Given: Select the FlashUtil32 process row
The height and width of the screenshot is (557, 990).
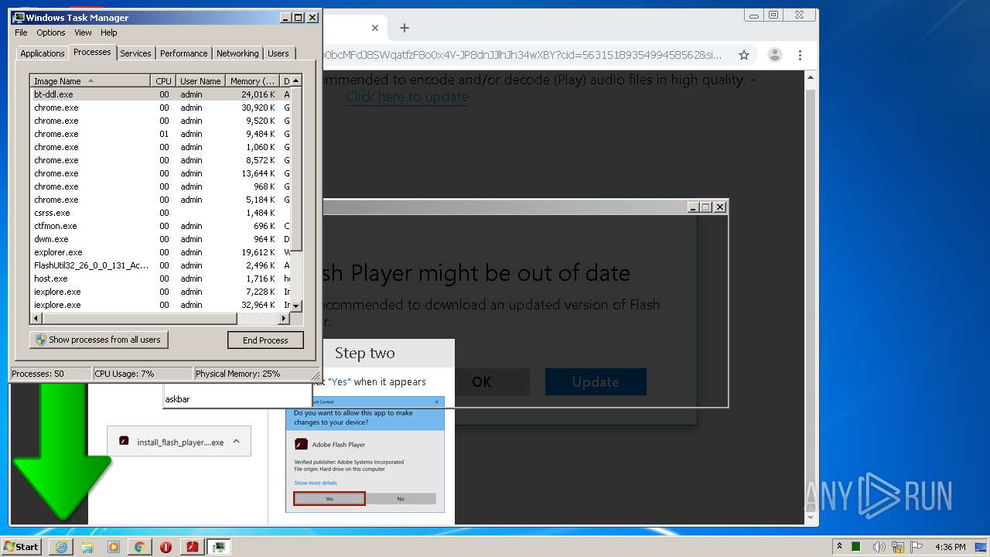Looking at the screenshot, I should click(160, 265).
